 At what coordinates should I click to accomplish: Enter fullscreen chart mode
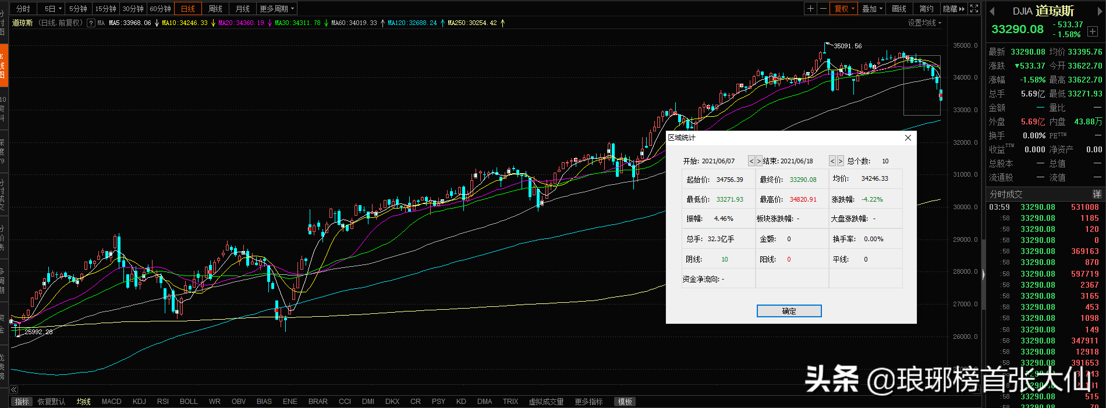click(x=974, y=9)
